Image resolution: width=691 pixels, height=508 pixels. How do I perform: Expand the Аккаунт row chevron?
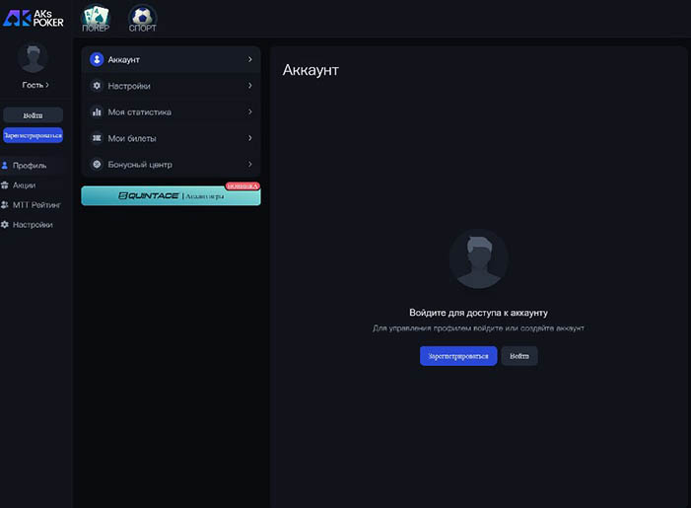click(x=249, y=59)
